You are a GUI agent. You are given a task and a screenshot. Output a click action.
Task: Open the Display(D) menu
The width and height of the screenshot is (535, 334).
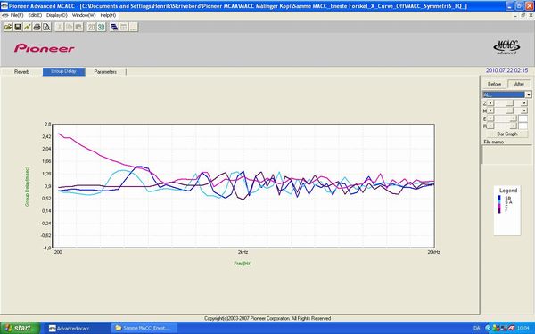click(x=57, y=15)
